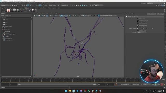The height and width of the screenshot is (93, 166).
Task: Toggle the Auto parent curve checkbox
Action: [x=138, y=22]
